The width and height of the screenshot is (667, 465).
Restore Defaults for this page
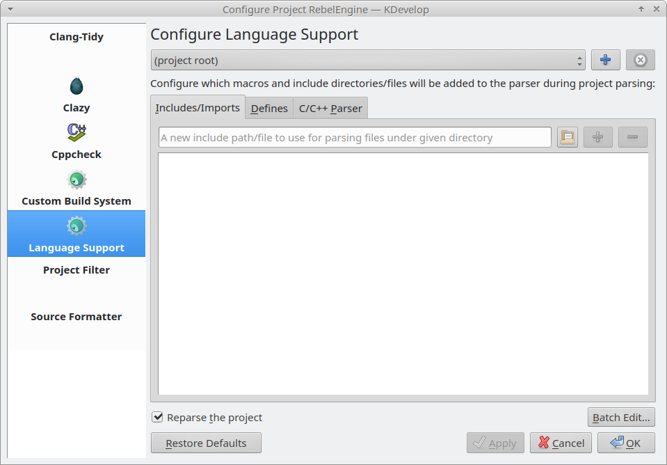206,443
